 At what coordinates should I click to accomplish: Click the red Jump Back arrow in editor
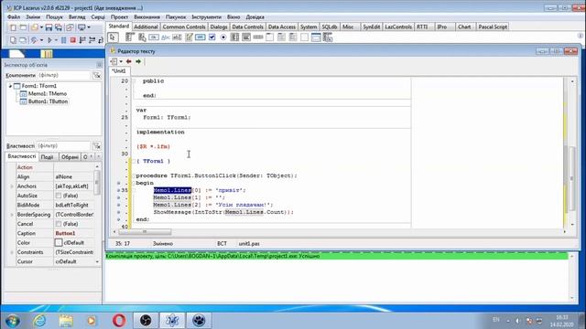[x=129, y=61]
